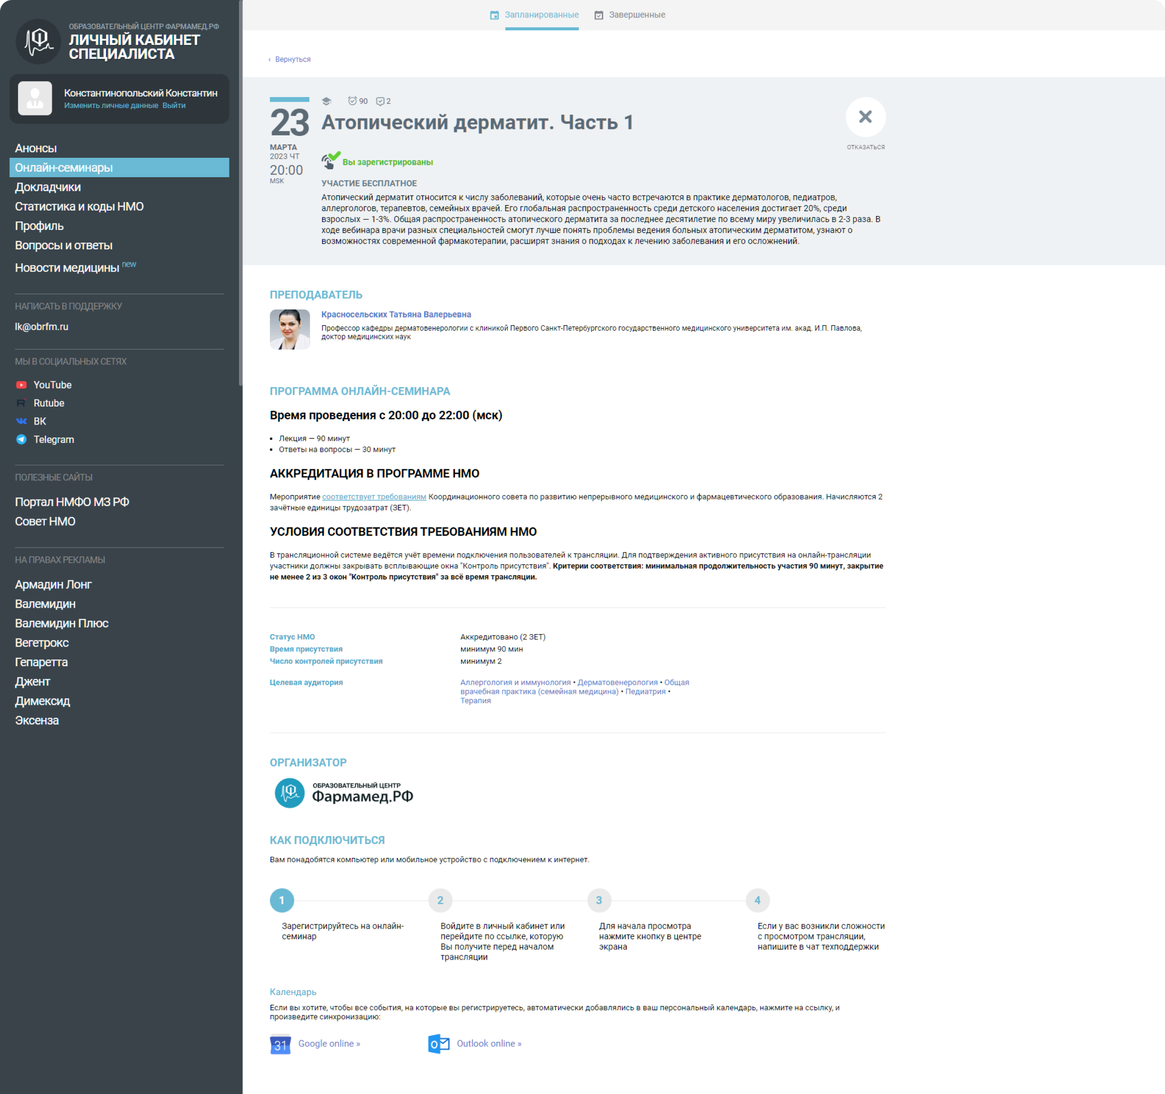Click the ВК text link
The image size is (1165, 1094).
(40, 421)
